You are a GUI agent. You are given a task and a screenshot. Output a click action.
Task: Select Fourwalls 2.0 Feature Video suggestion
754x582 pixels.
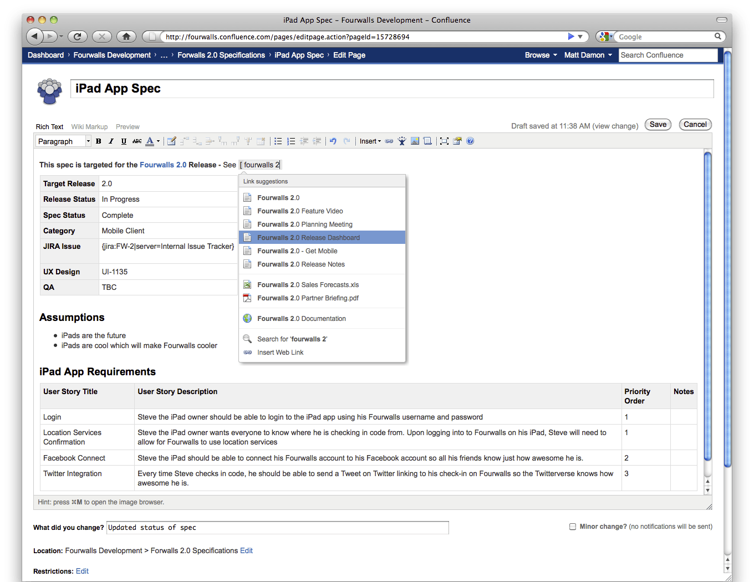coord(322,211)
